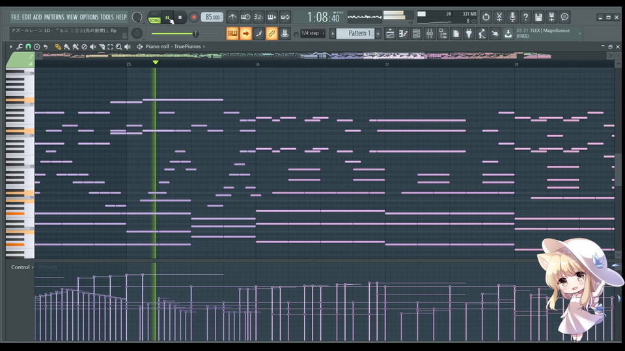Open undo history circular arrow icon
625x351 pixels.
tap(486, 17)
